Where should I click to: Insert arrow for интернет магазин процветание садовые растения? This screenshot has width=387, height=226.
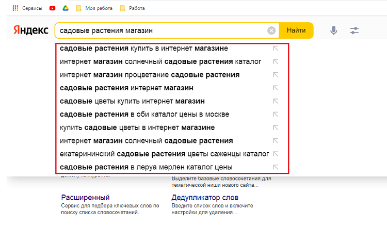click(276, 75)
